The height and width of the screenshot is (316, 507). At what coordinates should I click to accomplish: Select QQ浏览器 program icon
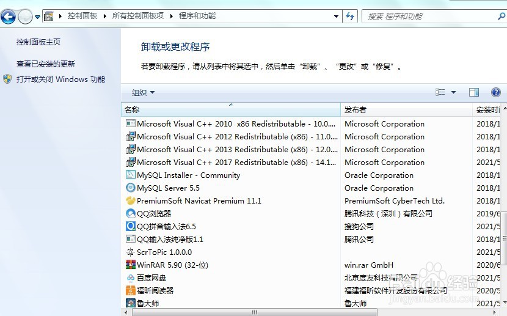click(x=130, y=213)
